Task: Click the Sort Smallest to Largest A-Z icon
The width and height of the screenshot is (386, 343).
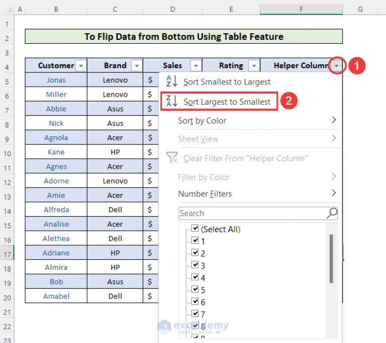Action: 171,81
